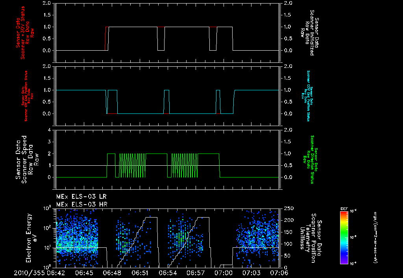Select the "Electron Energy eV" axis title
This screenshot has width=403, height=278.
pyautogui.click(x=31, y=238)
